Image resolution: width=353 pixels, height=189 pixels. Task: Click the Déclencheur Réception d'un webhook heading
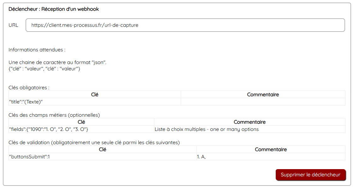pyautogui.click(x=54, y=9)
